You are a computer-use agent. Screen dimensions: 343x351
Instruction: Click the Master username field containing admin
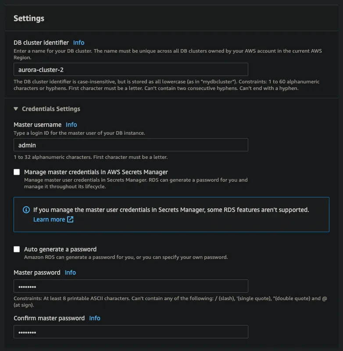click(130, 145)
